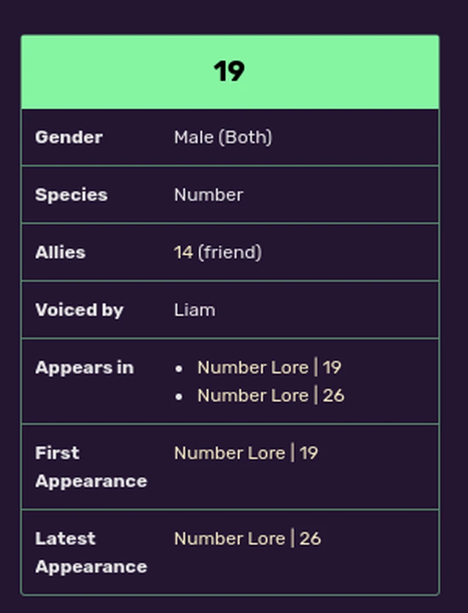Open ally 14's page link
Screen dimensions: 468x613
(183, 253)
